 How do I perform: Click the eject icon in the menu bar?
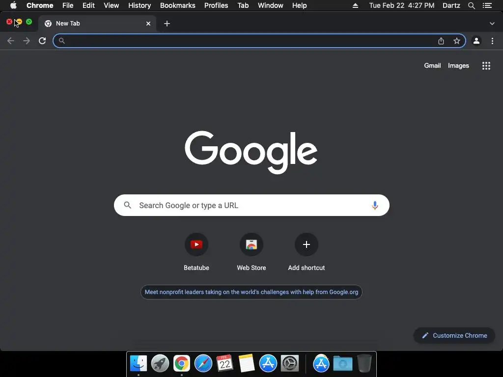click(x=355, y=5)
